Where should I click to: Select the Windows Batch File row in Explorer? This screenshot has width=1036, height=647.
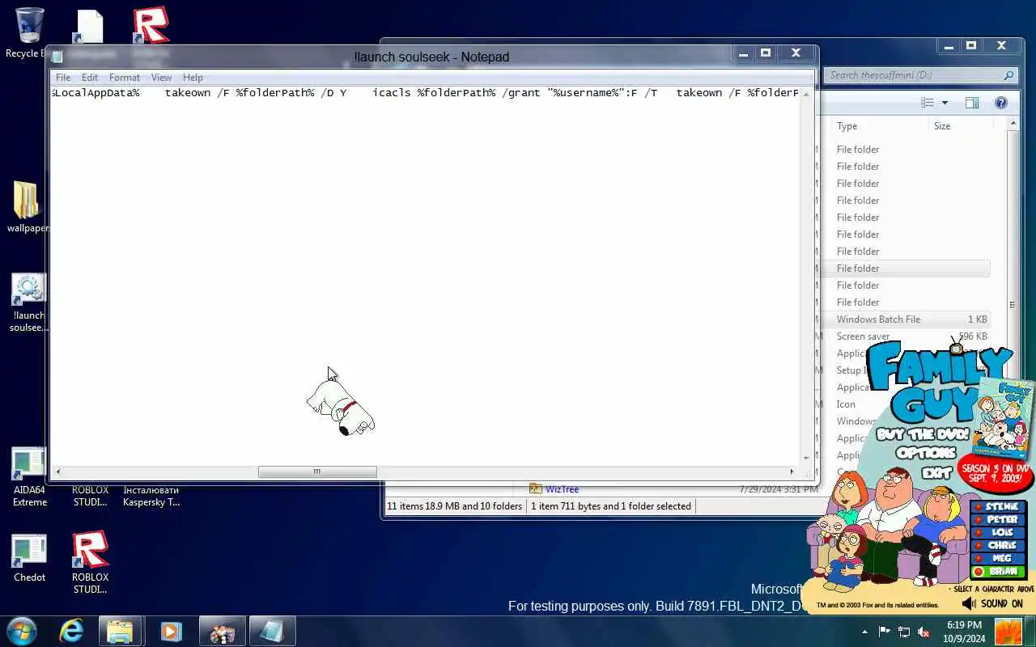click(905, 319)
